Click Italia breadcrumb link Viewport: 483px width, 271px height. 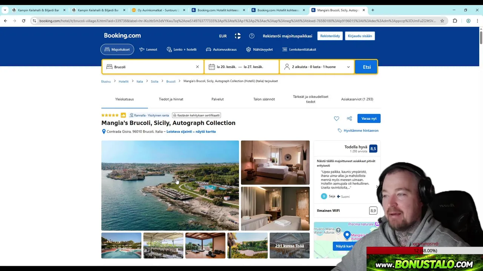click(140, 81)
